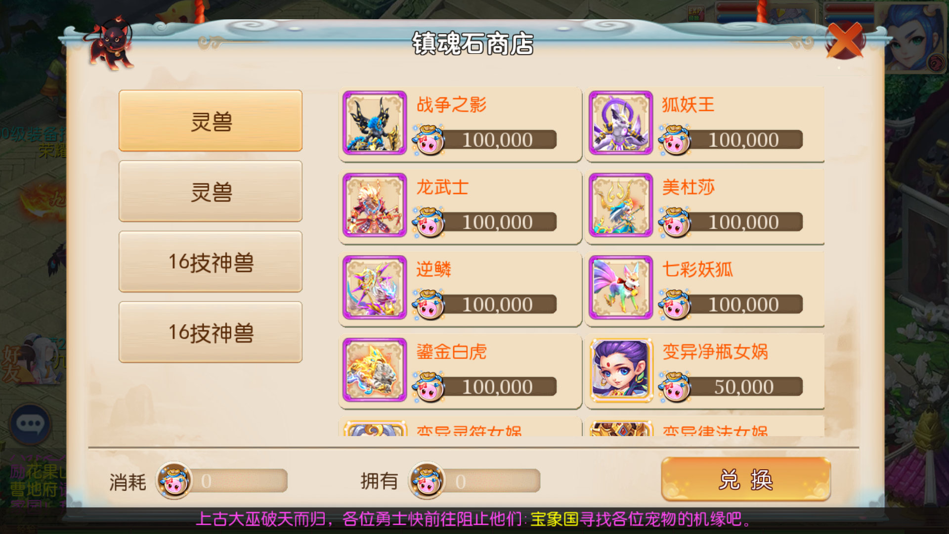Switch to the first 灵兽 tab
The image size is (949, 534).
[211, 121]
